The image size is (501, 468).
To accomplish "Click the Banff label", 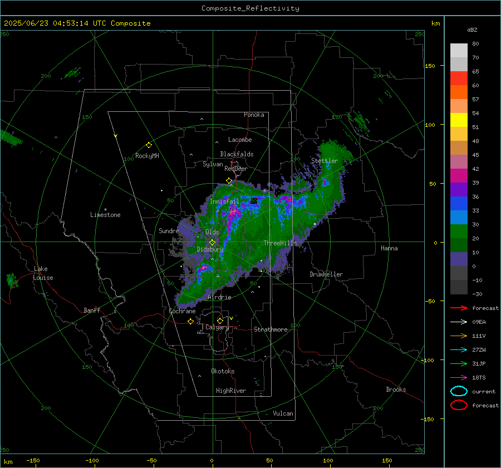I will 92,310.
